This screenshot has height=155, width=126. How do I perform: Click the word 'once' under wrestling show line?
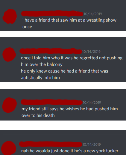[x=27, y=27]
